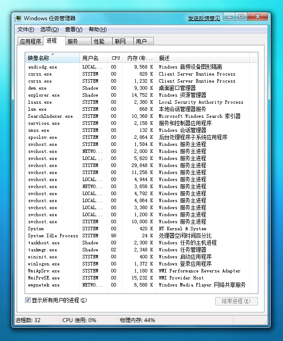Select the dwm.exe process row
The image size is (283, 341).
point(141,88)
